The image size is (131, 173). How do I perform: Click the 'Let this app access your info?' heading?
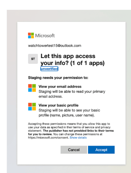click(72, 59)
